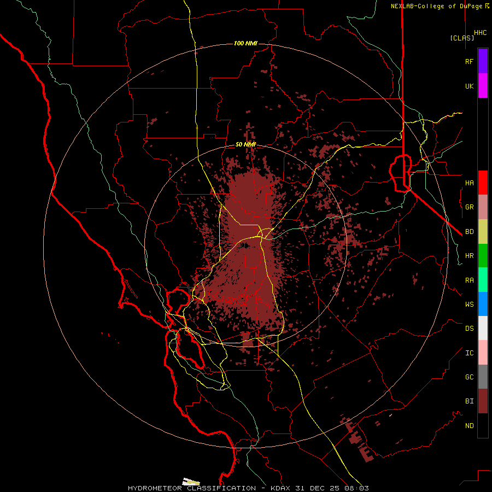The width and height of the screenshot is (492, 492).
Task: Click the 50 NMI range ring label
Action: (245, 144)
